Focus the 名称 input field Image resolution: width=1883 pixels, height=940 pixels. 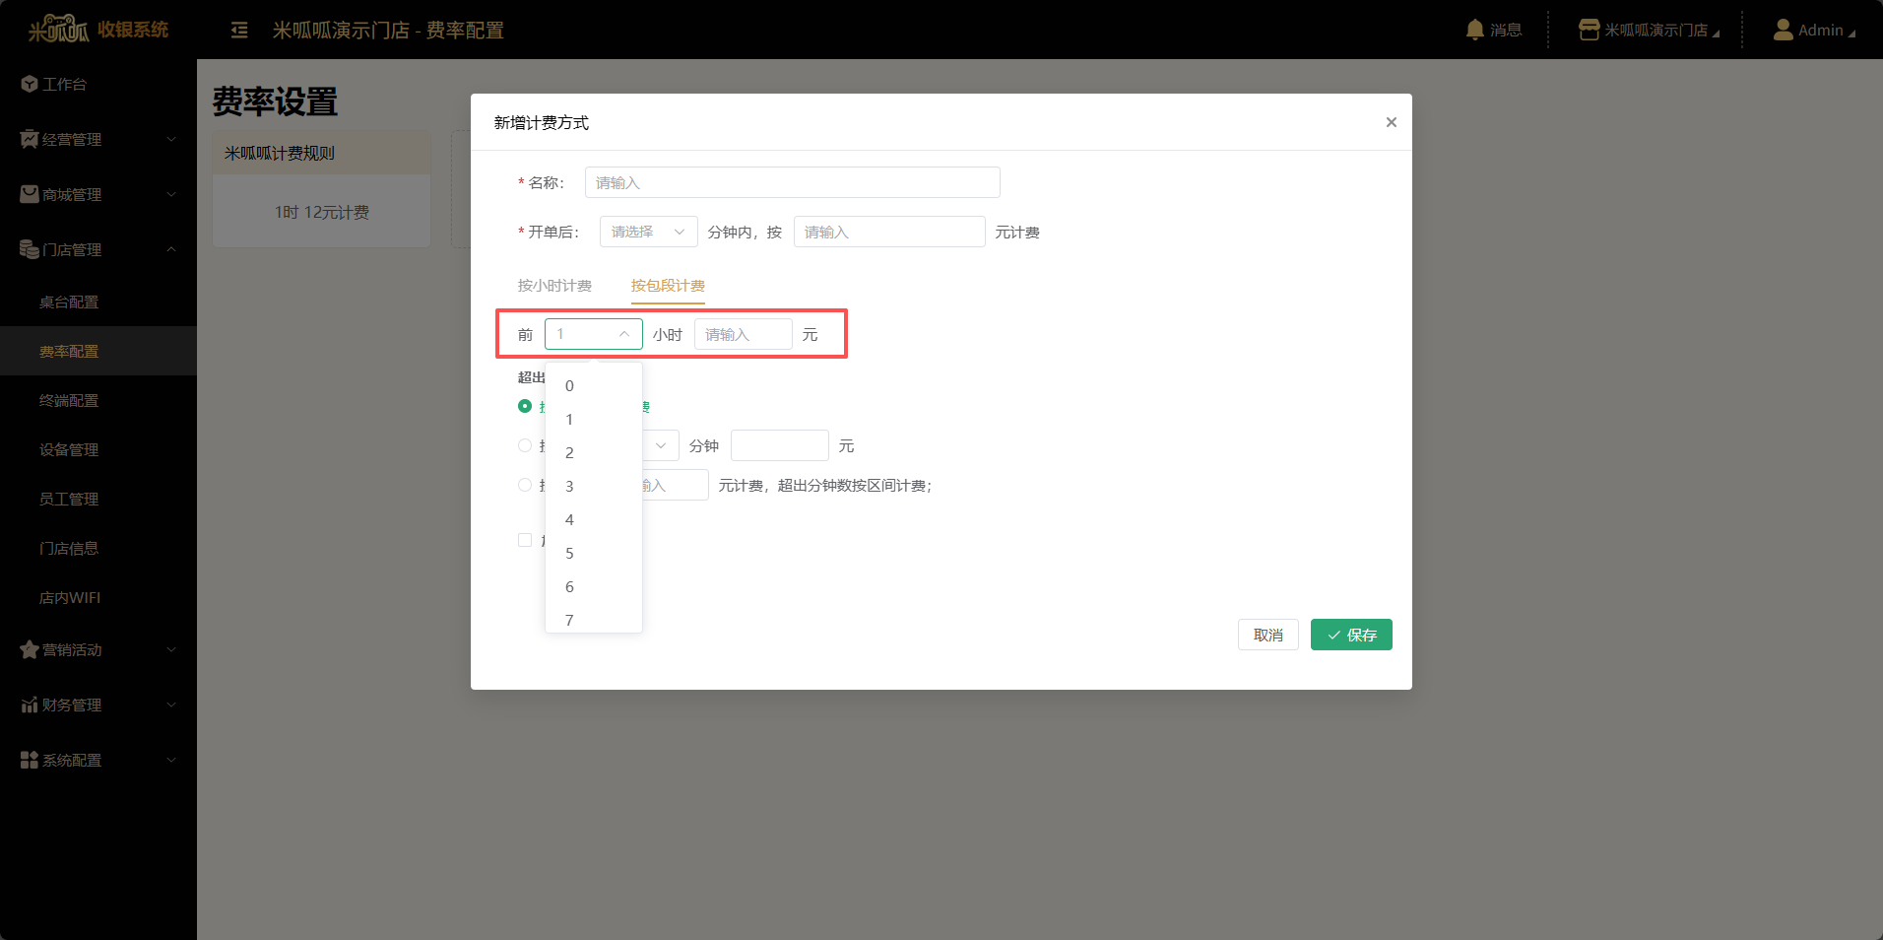click(x=792, y=182)
